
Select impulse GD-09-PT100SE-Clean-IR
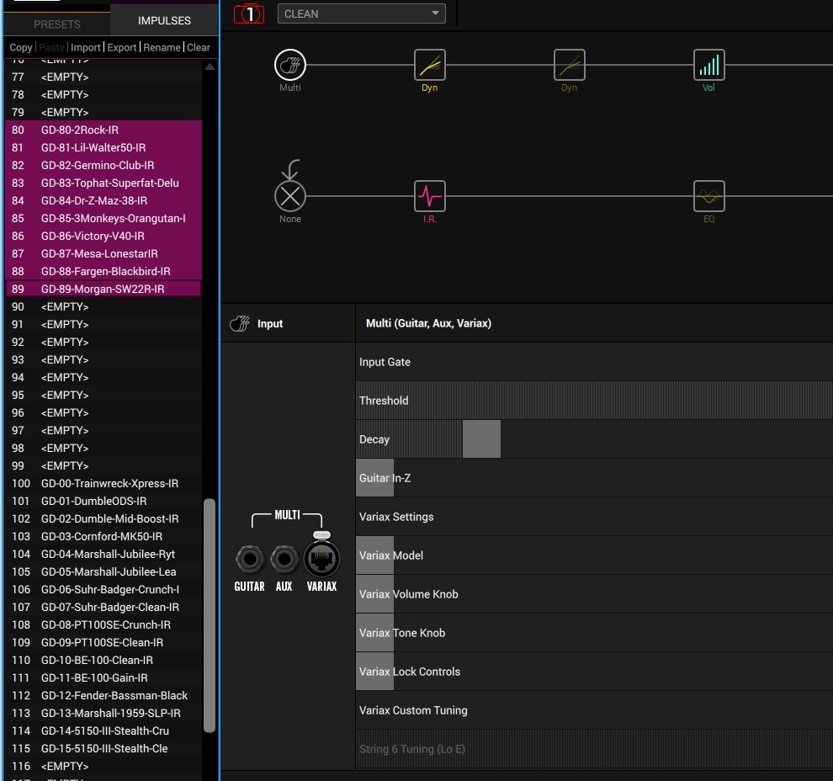pyautogui.click(x=103, y=642)
